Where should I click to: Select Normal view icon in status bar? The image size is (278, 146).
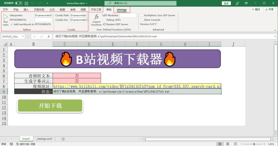(220, 144)
